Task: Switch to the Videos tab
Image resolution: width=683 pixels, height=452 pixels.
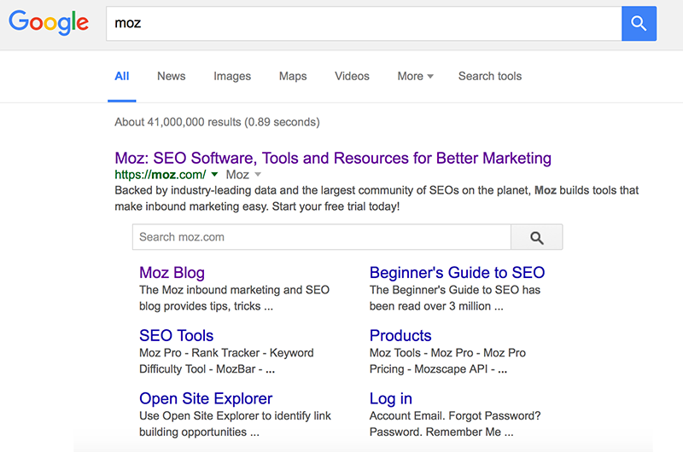Action: coord(352,76)
